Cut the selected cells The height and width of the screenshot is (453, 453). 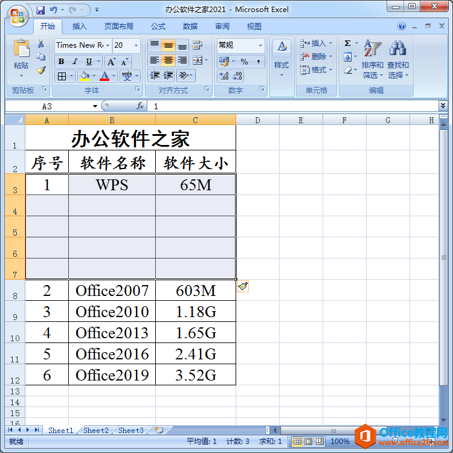pyautogui.click(x=40, y=43)
